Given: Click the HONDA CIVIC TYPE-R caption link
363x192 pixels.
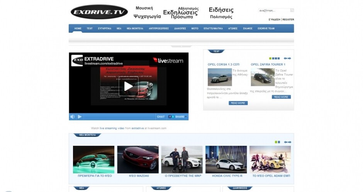Looking at the screenshot, I should pos(227,176).
